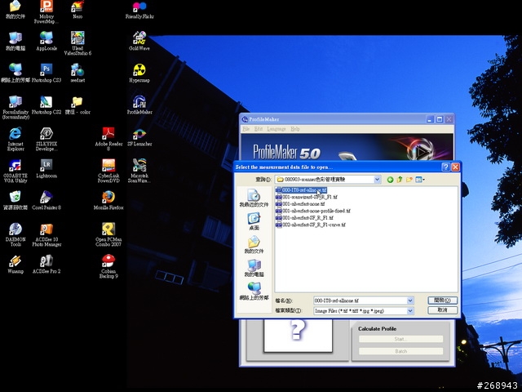Expand the Image Files type dropdown
Screen dimensions: 522x392
click(x=410, y=310)
